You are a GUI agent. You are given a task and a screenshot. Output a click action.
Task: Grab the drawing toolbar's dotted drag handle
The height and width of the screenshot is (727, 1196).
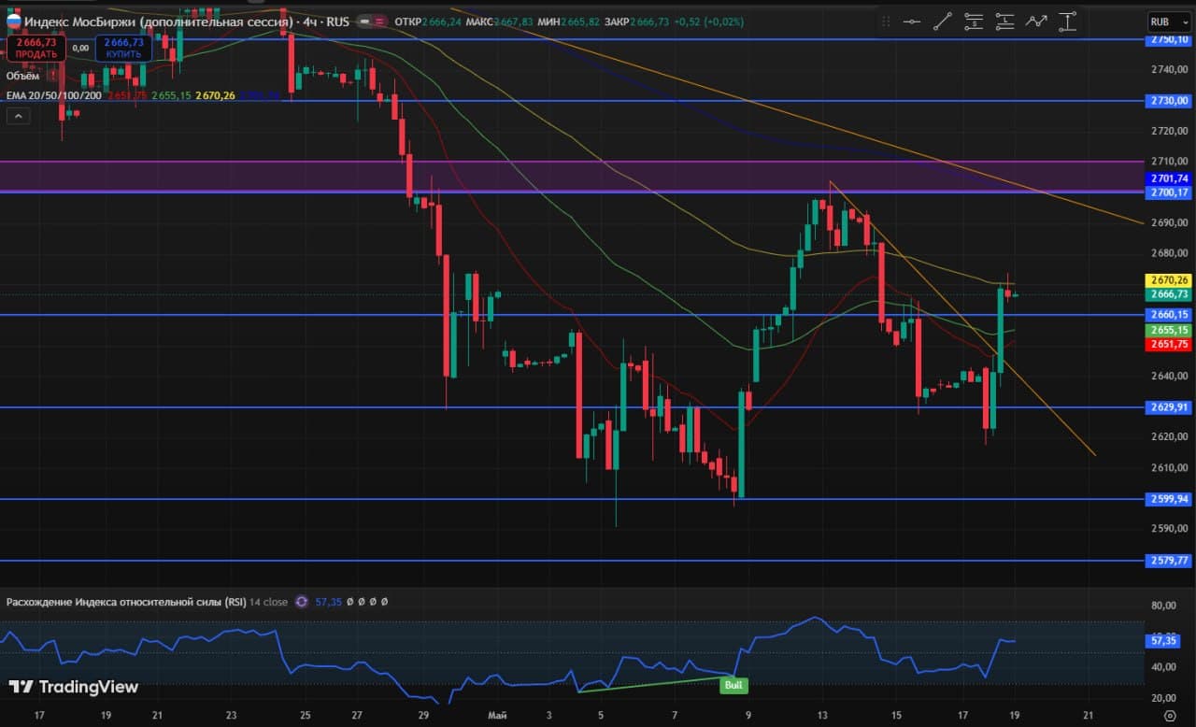(x=886, y=21)
